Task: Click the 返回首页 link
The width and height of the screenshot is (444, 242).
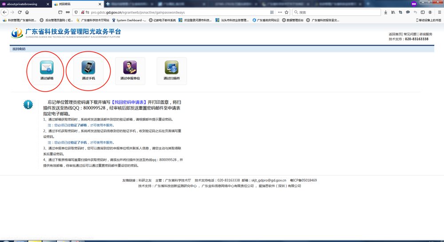Action: pyautogui.click(x=395, y=34)
